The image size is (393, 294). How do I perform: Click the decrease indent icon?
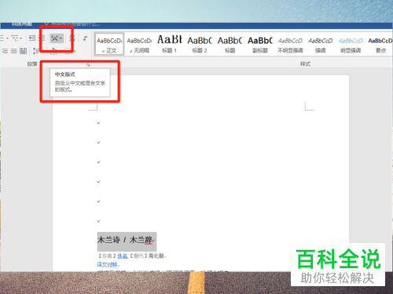pos(32,38)
